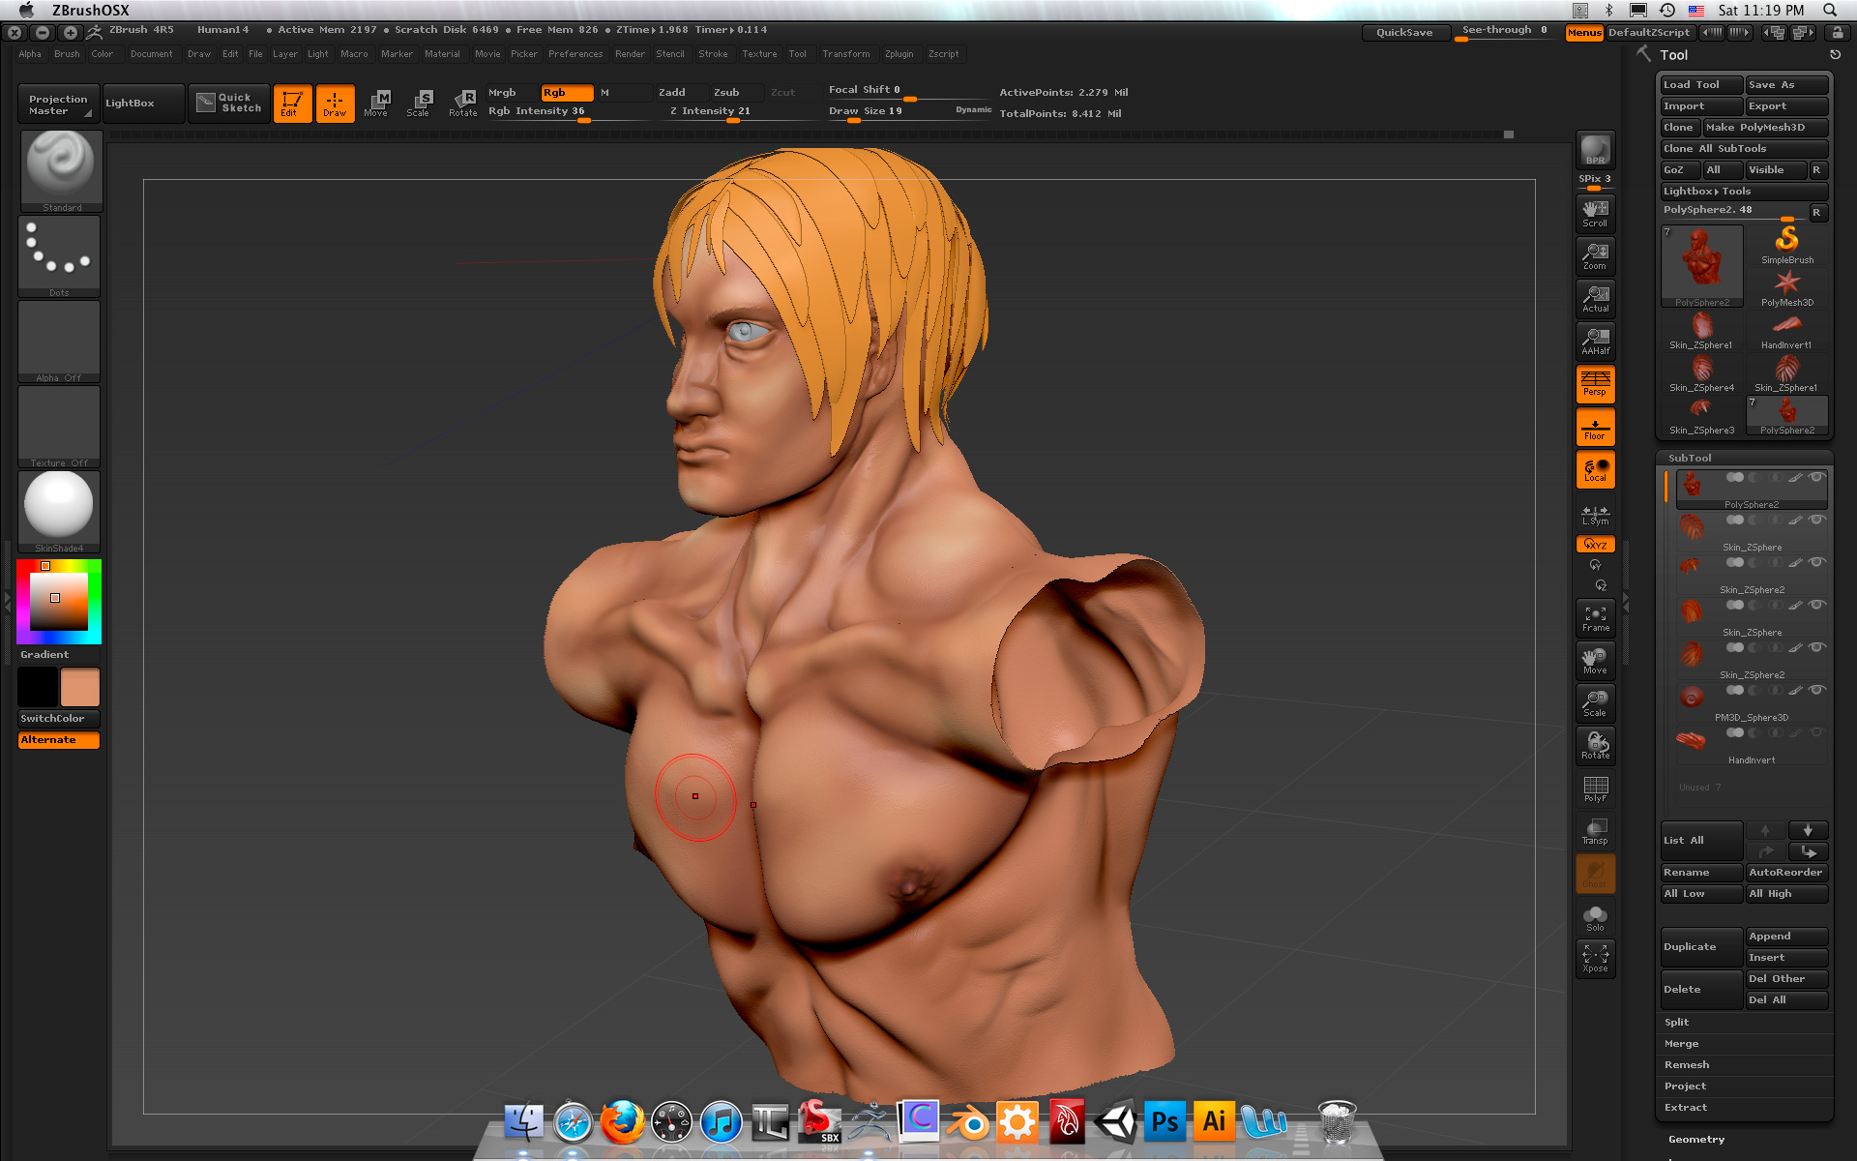Viewport: 1857px width, 1161px height.
Task: Open Photoshop from the dock
Action: point(1164,1122)
